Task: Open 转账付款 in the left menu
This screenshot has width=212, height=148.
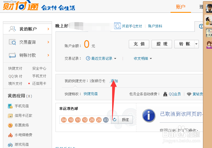Action: point(27,55)
